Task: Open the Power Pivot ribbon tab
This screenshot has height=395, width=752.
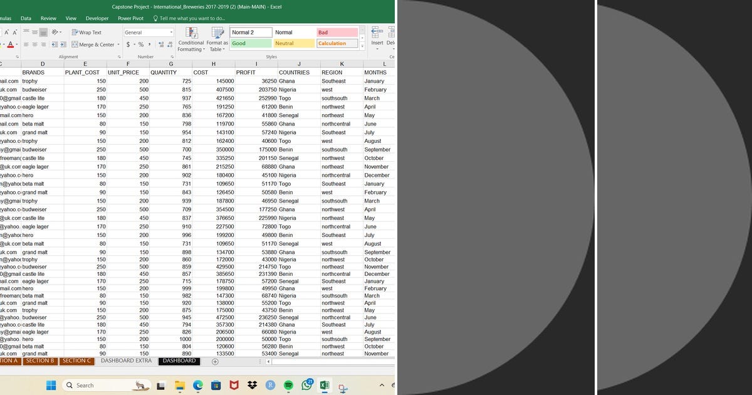Action: coord(130,19)
